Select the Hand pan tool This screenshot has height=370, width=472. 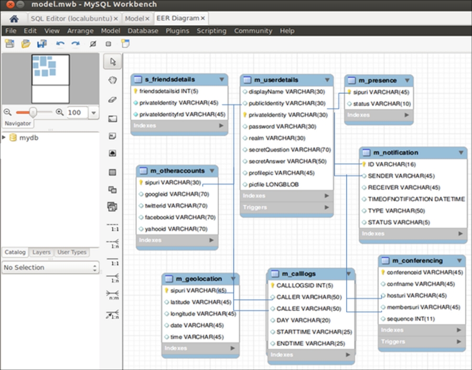[x=112, y=80]
